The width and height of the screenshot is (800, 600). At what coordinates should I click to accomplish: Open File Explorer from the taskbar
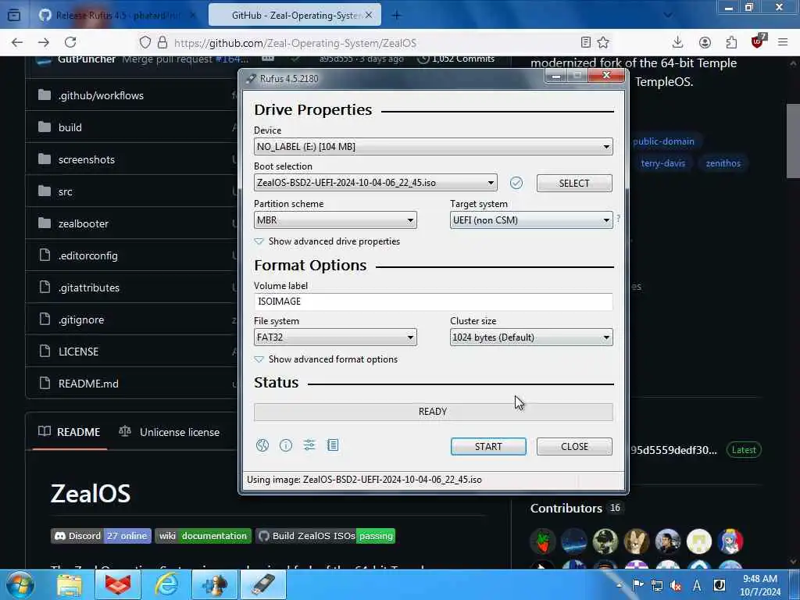click(70, 584)
